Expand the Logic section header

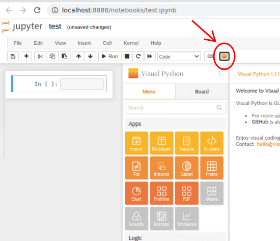pyautogui.click(x=175, y=237)
